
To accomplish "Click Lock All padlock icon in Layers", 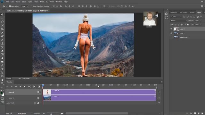I will coord(188,25).
